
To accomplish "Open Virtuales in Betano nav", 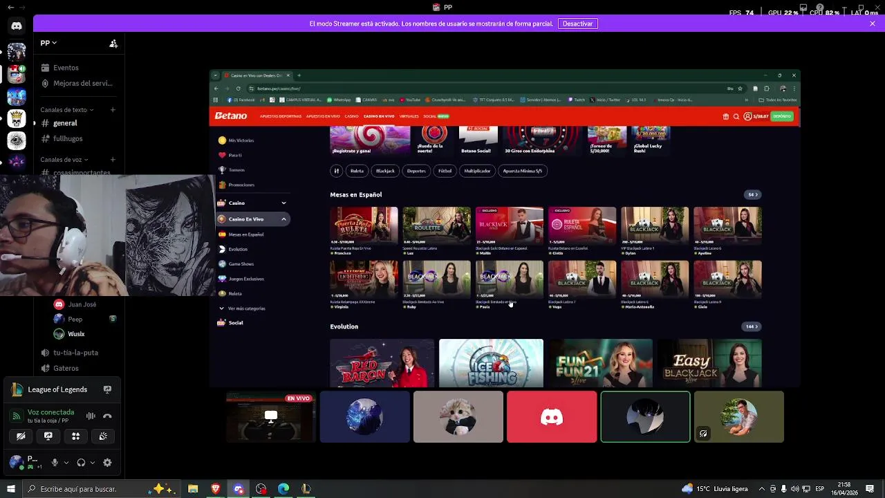I will (409, 116).
